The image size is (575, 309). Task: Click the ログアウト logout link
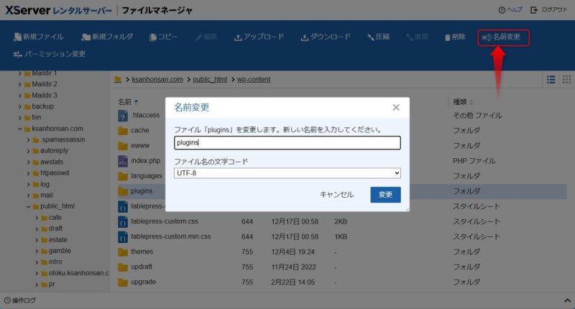pos(548,10)
